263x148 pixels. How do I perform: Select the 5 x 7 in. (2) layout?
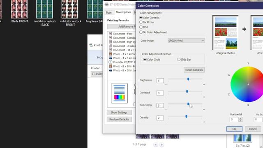(x=243, y=141)
